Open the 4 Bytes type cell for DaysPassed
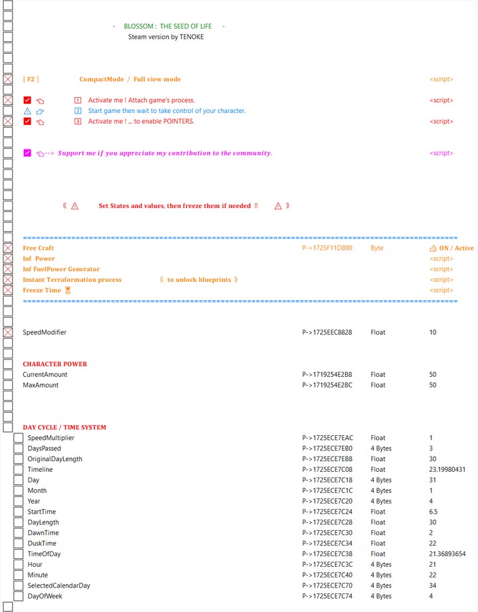 380,449
